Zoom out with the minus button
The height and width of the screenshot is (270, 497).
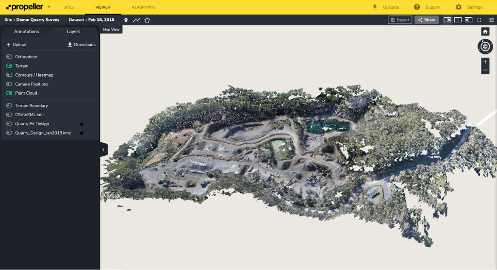485,70
